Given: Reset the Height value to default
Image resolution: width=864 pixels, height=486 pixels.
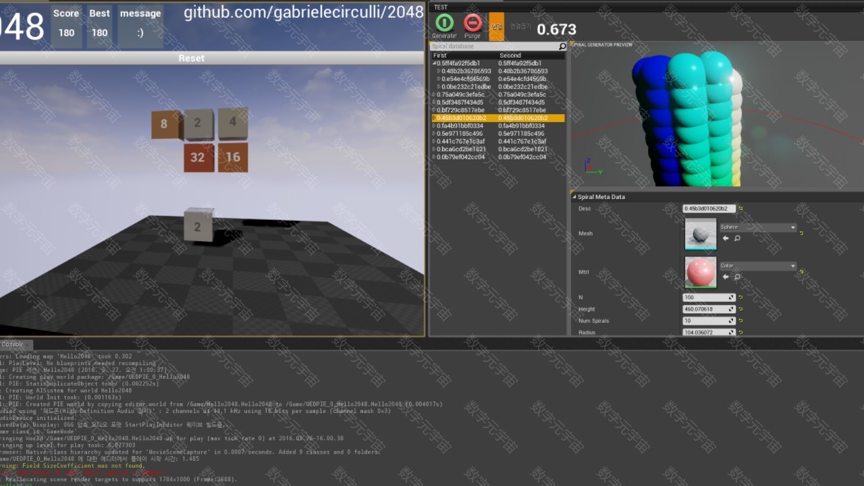Looking at the screenshot, I should click(x=740, y=309).
